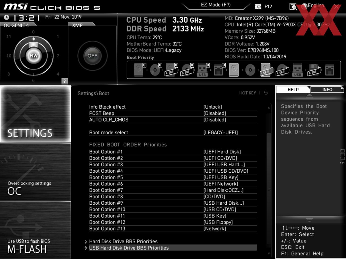The image size is (346, 259).
Task: Switch to the INFO tab
Action: [x=327, y=90]
